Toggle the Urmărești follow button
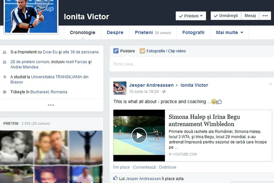Screen dimensions: 274x183 (226, 16)
